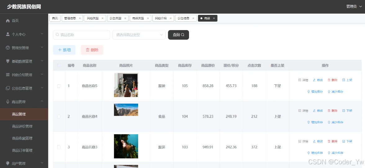Check the checkbox for row 商品名称5
This screenshot has width=365, height=168.
tap(59, 86)
